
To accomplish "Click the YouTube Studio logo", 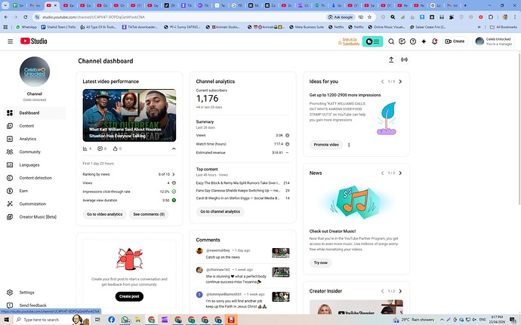I will click(33, 41).
